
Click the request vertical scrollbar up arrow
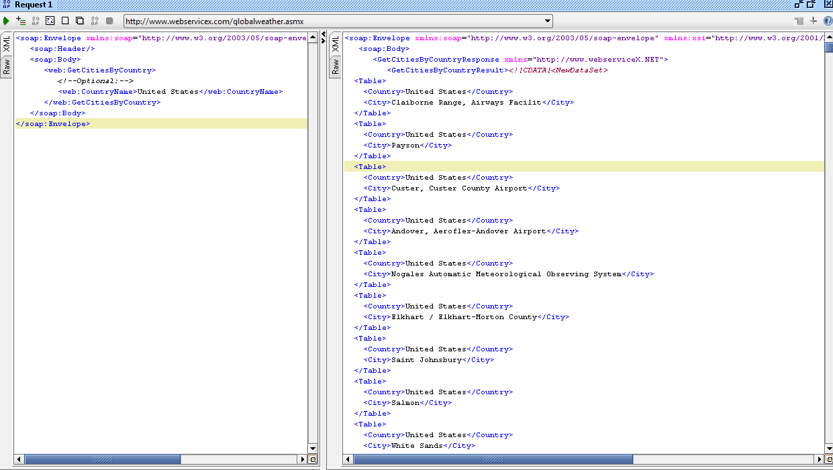(313, 38)
